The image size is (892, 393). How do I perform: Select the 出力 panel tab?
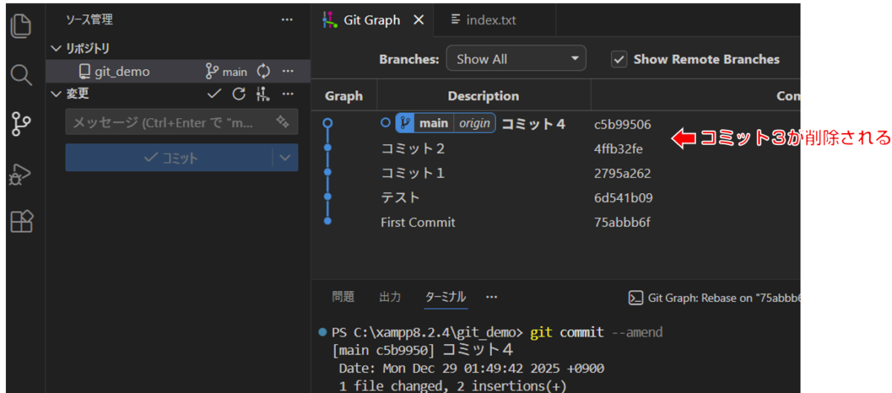point(390,297)
